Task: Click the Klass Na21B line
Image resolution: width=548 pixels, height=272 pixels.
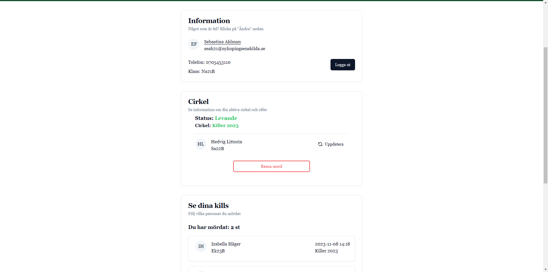Action: pyautogui.click(x=201, y=71)
